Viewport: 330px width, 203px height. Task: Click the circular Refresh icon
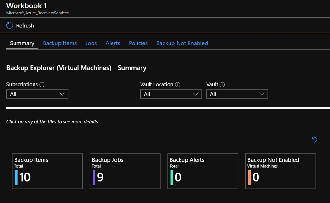[10, 25]
